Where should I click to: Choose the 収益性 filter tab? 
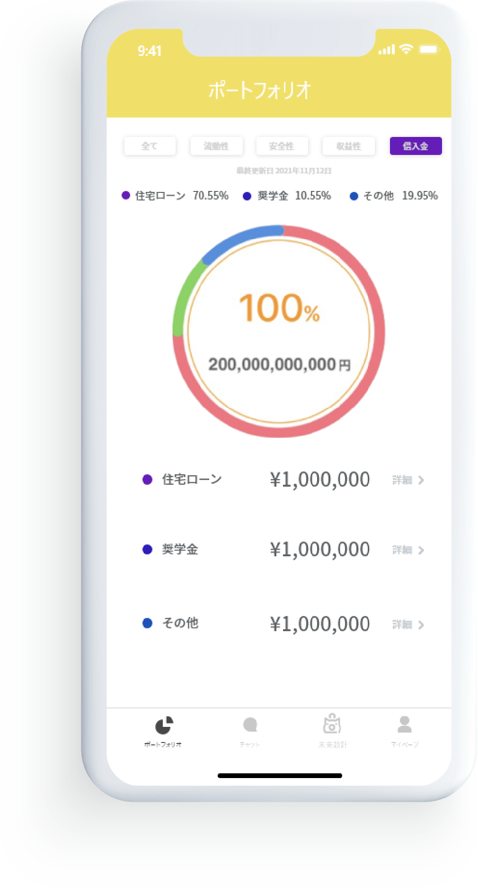(349, 146)
